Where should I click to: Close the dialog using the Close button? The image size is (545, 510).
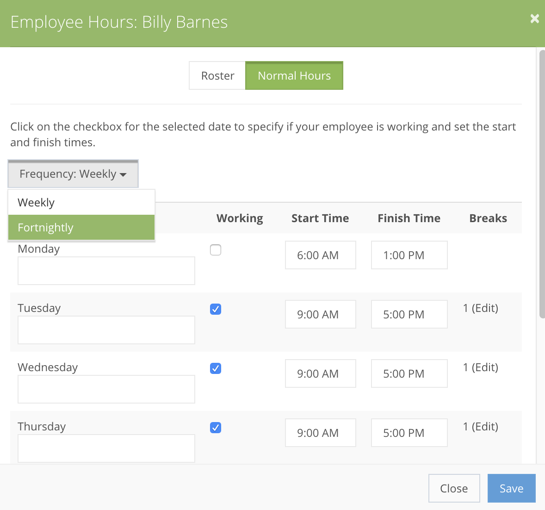click(454, 488)
